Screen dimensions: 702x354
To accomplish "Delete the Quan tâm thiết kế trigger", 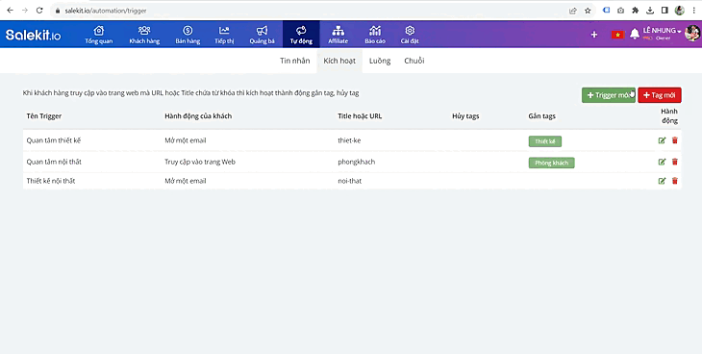I will click(x=675, y=140).
